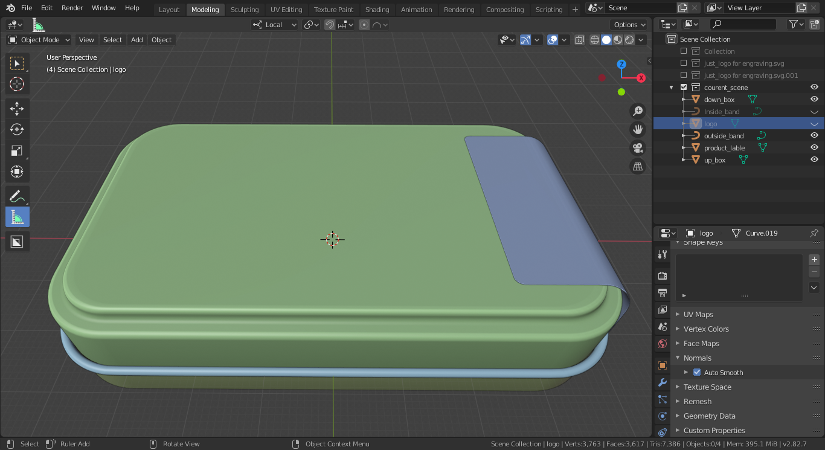825x450 pixels.
Task: Activate the Annotate pencil tool
Action: (x=17, y=196)
